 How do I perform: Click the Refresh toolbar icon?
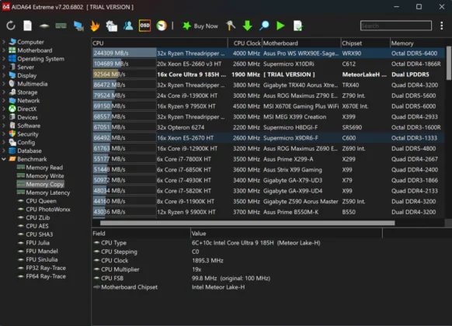(x=11, y=26)
